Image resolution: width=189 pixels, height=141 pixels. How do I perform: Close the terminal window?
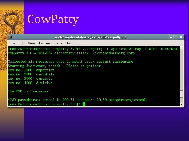pos(181,37)
